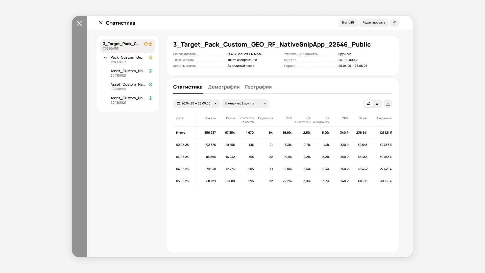Open the Кампания, 2 группы dropdown
The width and height of the screenshot is (485, 273).
[245, 104]
